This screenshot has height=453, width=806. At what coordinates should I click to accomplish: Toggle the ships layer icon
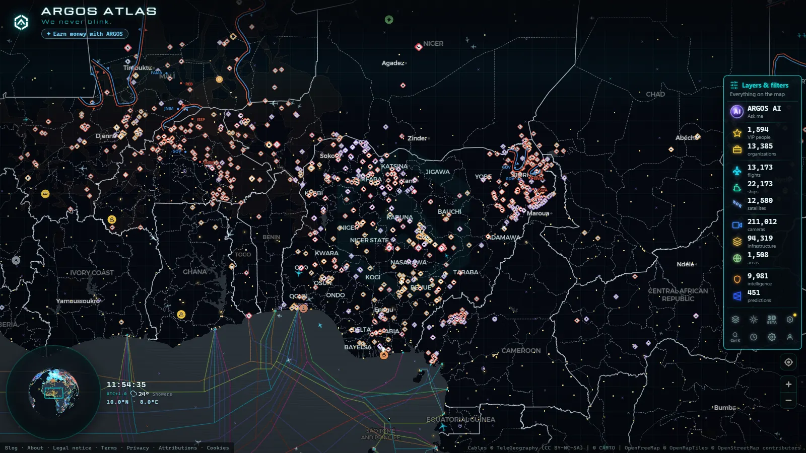point(737,187)
